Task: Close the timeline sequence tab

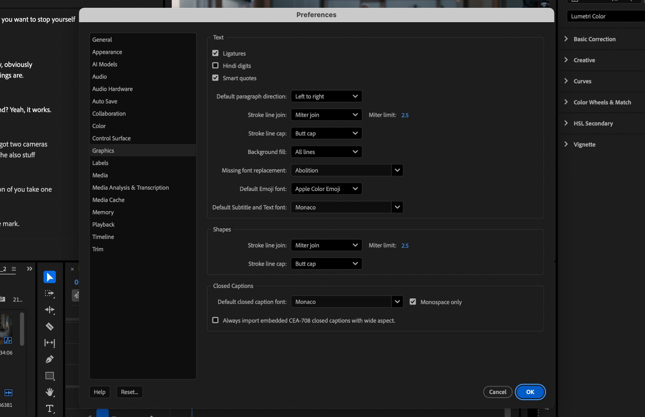Action: coord(72,269)
